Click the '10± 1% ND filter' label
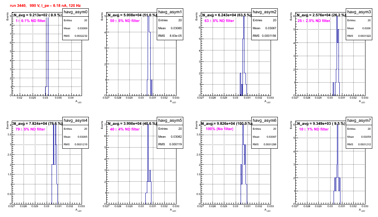The height and width of the screenshot is (217, 378). tap(314, 129)
